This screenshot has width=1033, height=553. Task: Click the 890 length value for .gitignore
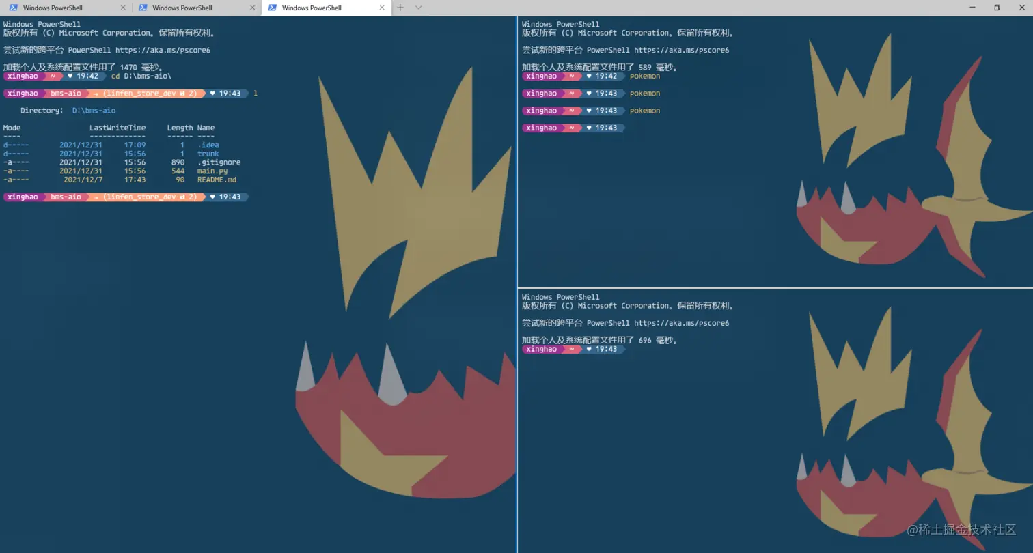[178, 162]
